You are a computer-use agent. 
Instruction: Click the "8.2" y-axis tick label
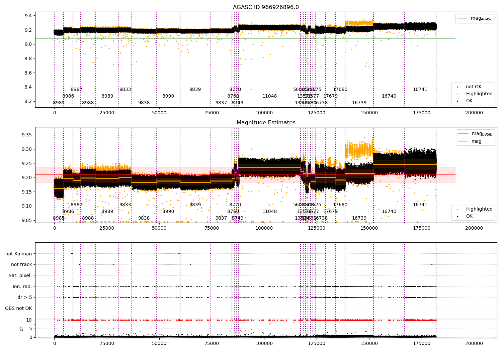coord(28,101)
